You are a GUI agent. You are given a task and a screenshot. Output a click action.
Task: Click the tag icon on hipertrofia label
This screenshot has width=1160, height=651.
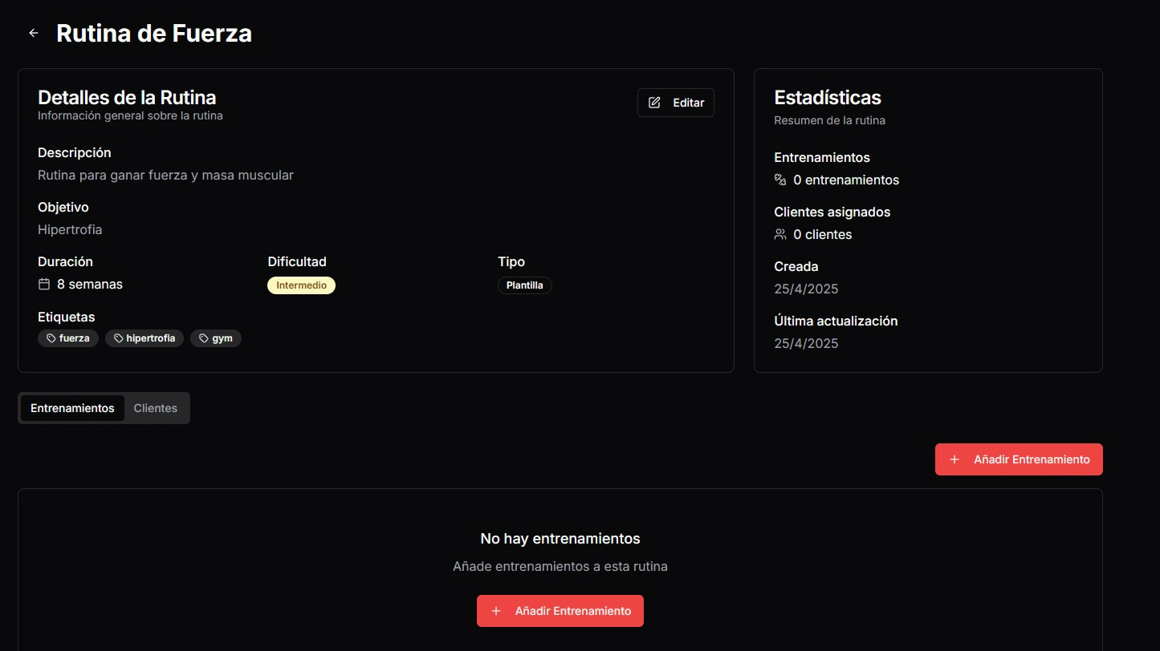(x=118, y=338)
